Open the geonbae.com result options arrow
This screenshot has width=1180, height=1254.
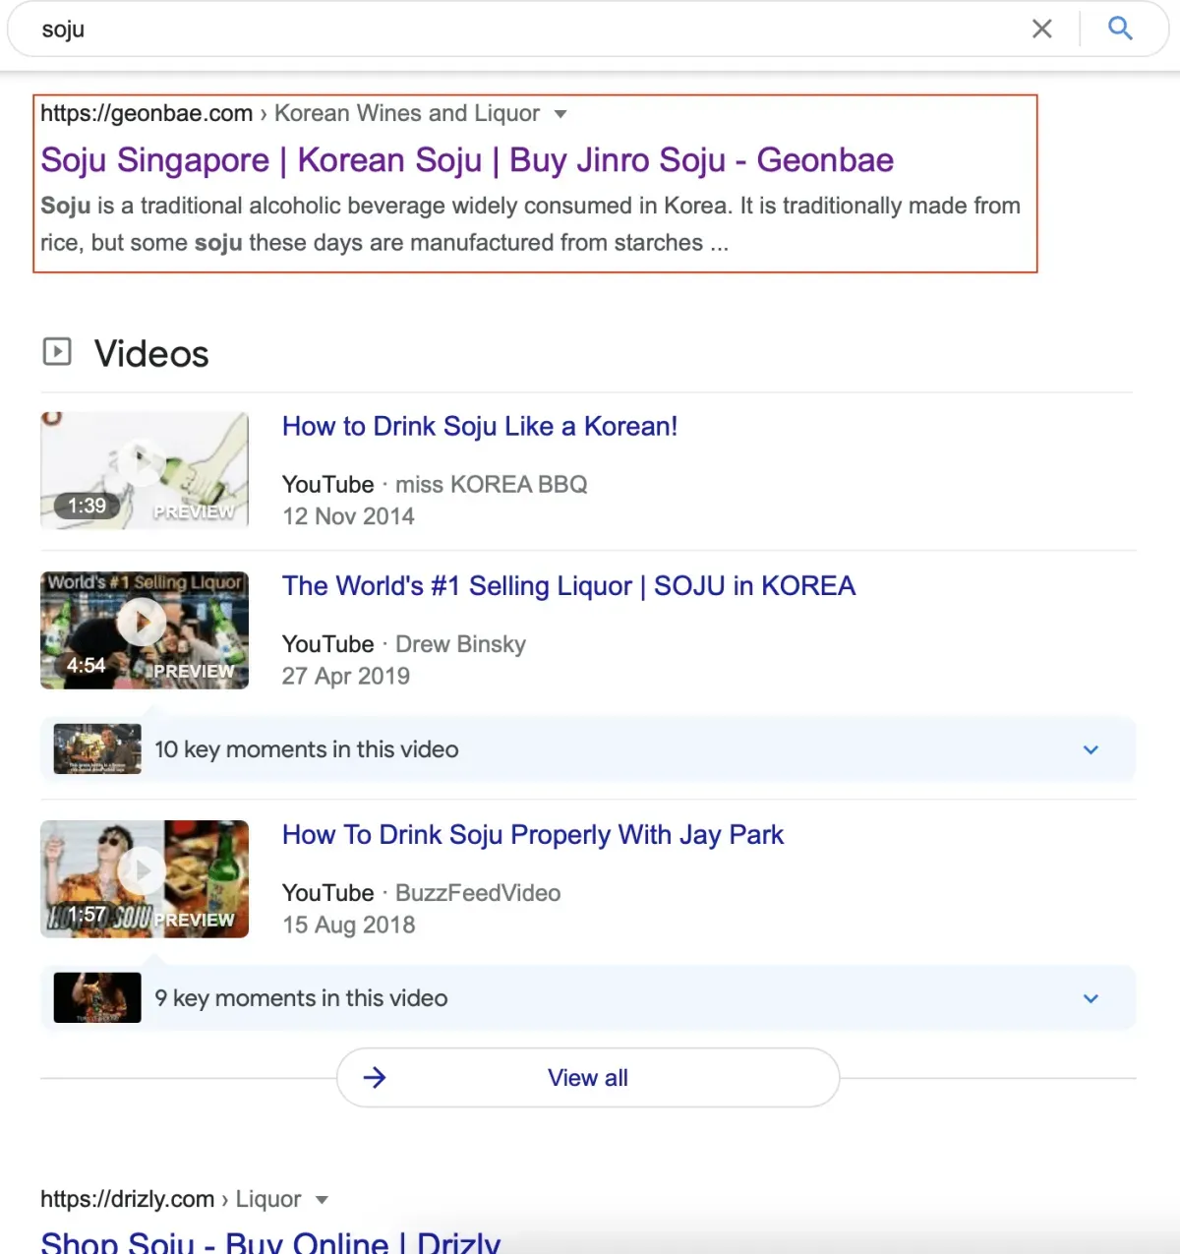click(560, 114)
